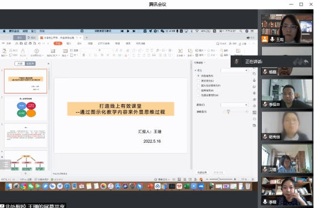Switch to Normal view in status bar
The height and width of the screenshot is (208, 314).
pyautogui.click(x=179, y=179)
